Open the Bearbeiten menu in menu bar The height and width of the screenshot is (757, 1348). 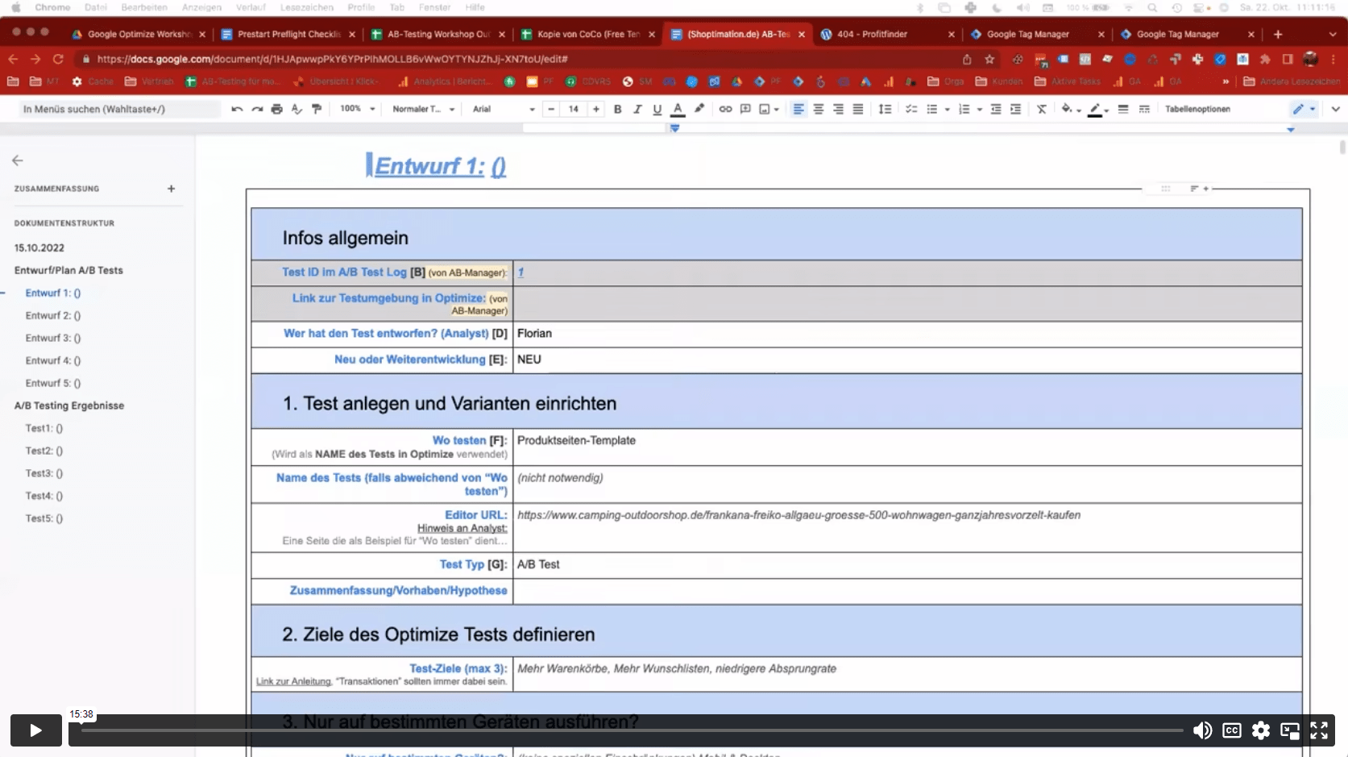click(144, 7)
